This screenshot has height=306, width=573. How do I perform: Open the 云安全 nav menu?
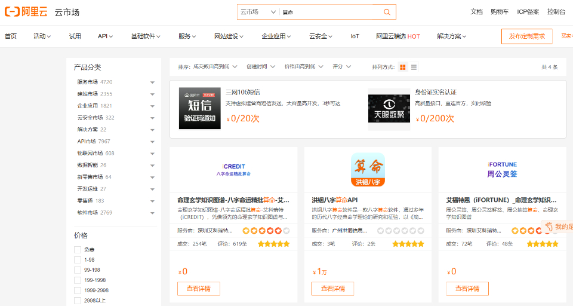tap(321, 36)
